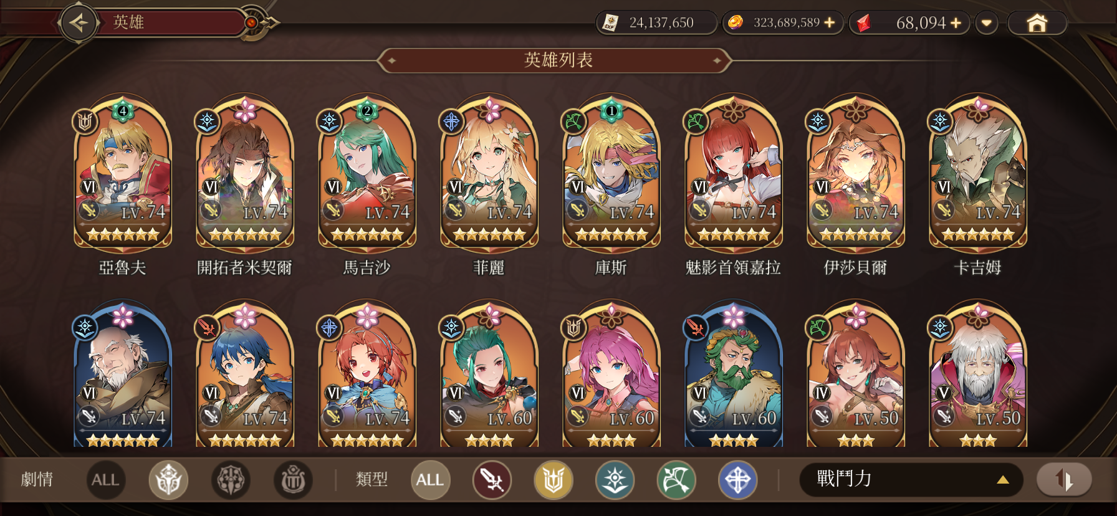This screenshot has height=516, width=1117.
Task: Expand the currency dropdown arrow
Action: (987, 23)
